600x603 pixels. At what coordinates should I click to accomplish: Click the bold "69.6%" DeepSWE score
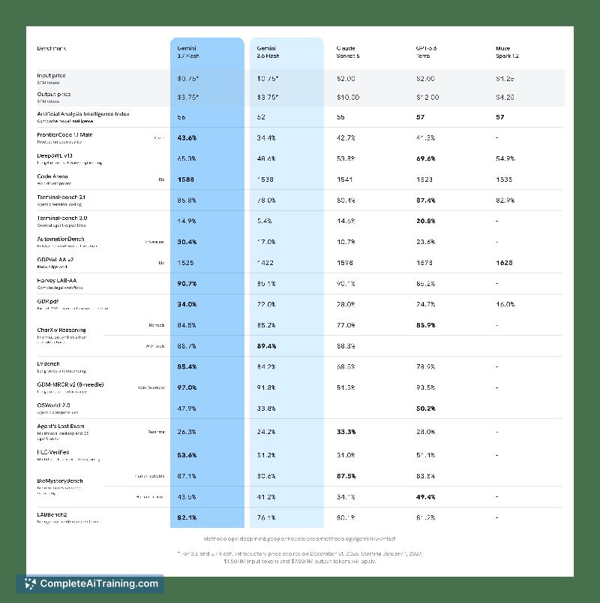pyautogui.click(x=425, y=158)
